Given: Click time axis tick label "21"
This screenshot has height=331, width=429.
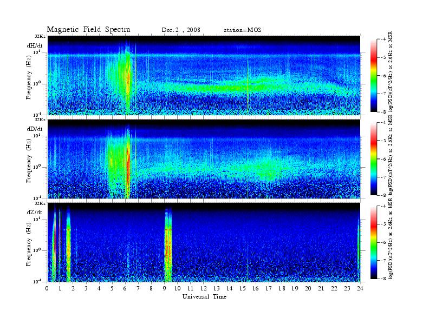Looking at the screenshot, I should [x=321, y=288].
